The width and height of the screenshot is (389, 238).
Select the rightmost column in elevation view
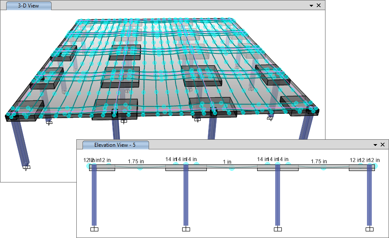pos(370,196)
